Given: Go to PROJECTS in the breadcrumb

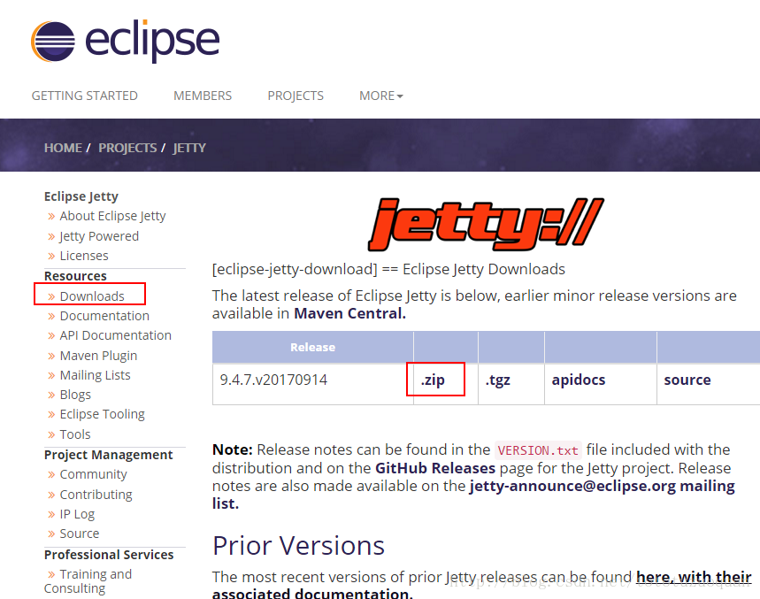Looking at the screenshot, I should coord(127,148).
